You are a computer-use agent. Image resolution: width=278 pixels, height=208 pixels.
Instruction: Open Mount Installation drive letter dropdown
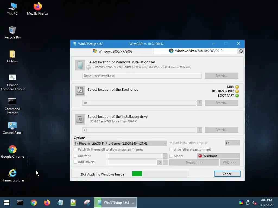232,143
